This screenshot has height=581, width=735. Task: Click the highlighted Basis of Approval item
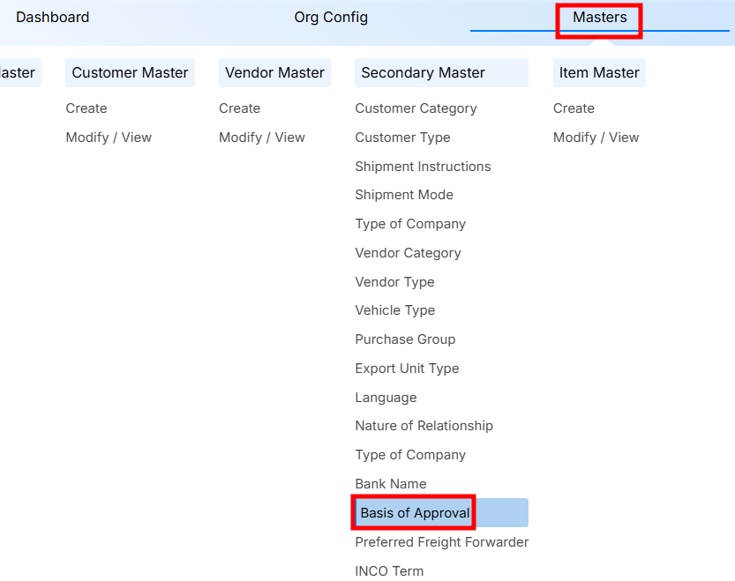coord(416,513)
